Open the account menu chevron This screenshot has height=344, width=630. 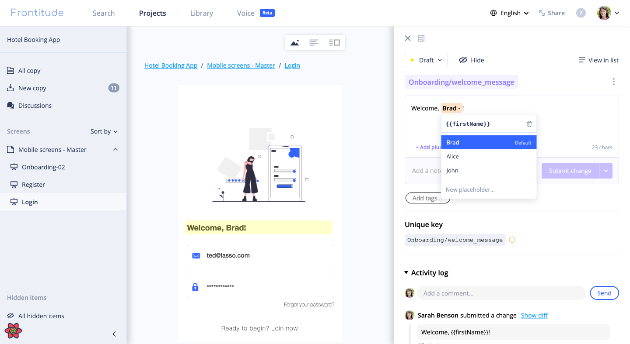click(x=617, y=13)
